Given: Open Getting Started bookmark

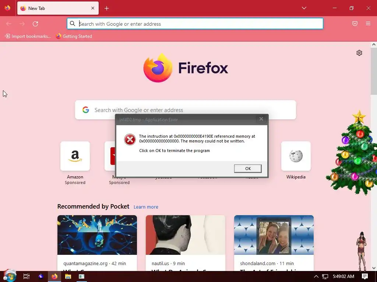Looking at the screenshot, I should click(x=74, y=36).
